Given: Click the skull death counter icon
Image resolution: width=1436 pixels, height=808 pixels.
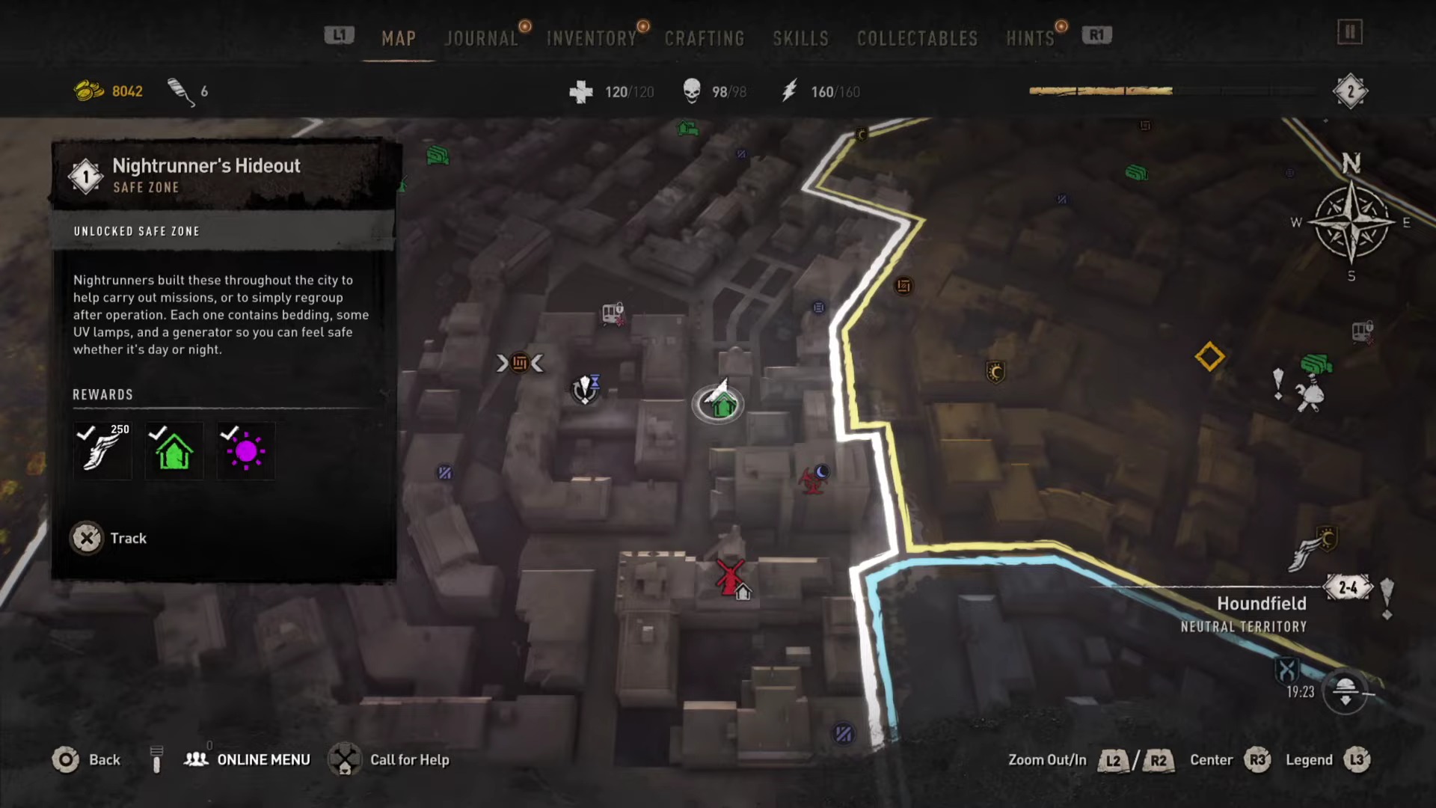Looking at the screenshot, I should 690,91.
